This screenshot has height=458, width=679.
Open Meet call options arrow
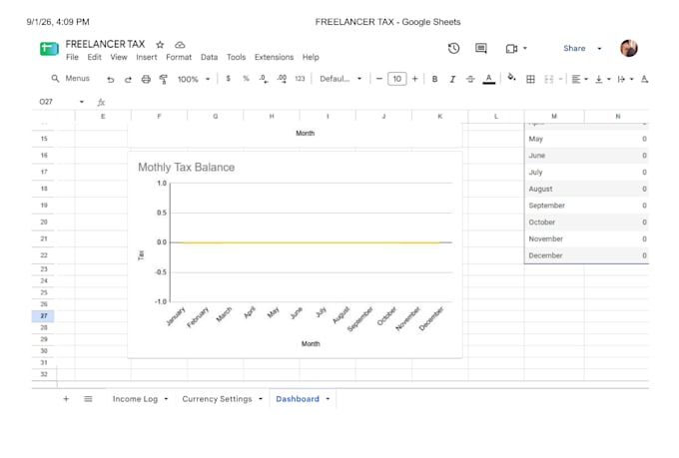tap(525, 49)
